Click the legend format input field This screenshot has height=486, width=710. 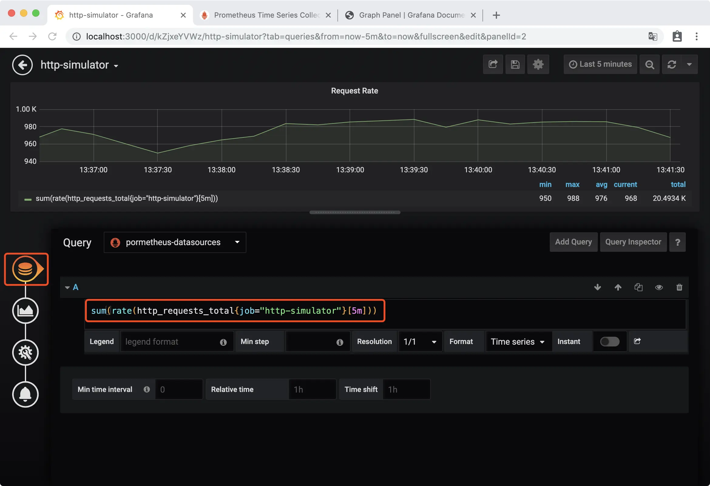pyautogui.click(x=177, y=342)
